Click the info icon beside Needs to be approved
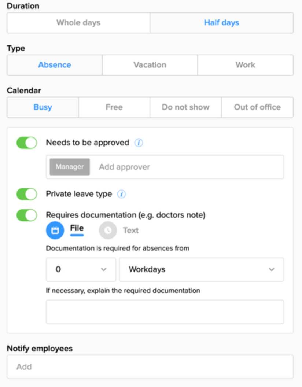 tap(139, 143)
